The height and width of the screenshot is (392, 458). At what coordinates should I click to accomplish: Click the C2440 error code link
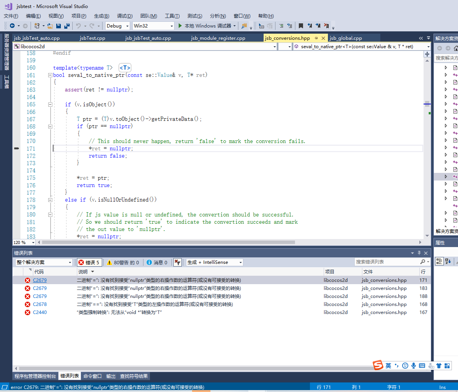pyautogui.click(x=40, y=312)
